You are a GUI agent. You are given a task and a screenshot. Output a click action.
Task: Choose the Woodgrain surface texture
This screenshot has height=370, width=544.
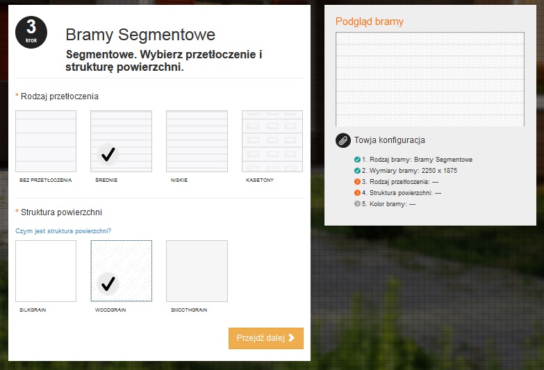121,271
